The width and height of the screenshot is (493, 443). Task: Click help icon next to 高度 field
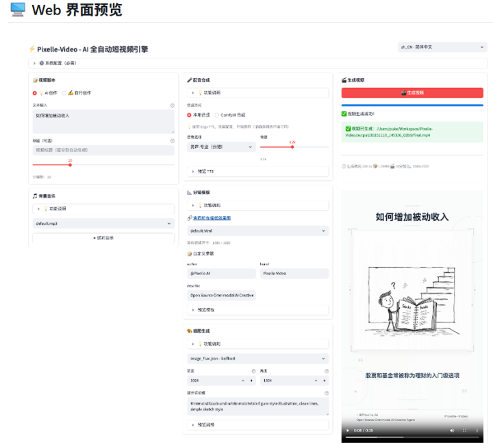[x=326, y=370]
